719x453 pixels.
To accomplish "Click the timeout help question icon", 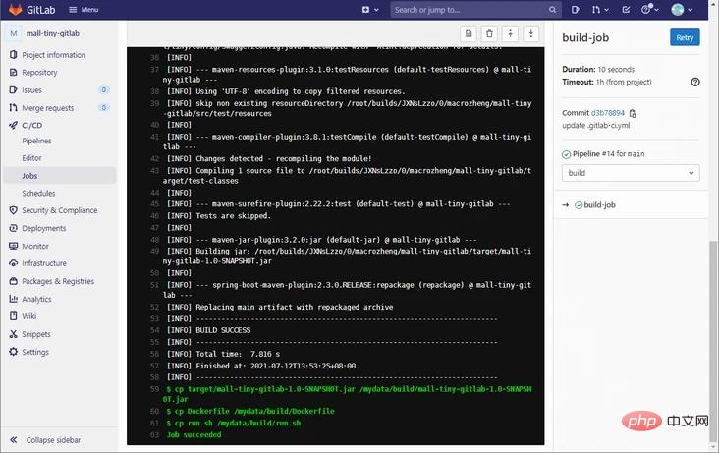I will [695, 82].
